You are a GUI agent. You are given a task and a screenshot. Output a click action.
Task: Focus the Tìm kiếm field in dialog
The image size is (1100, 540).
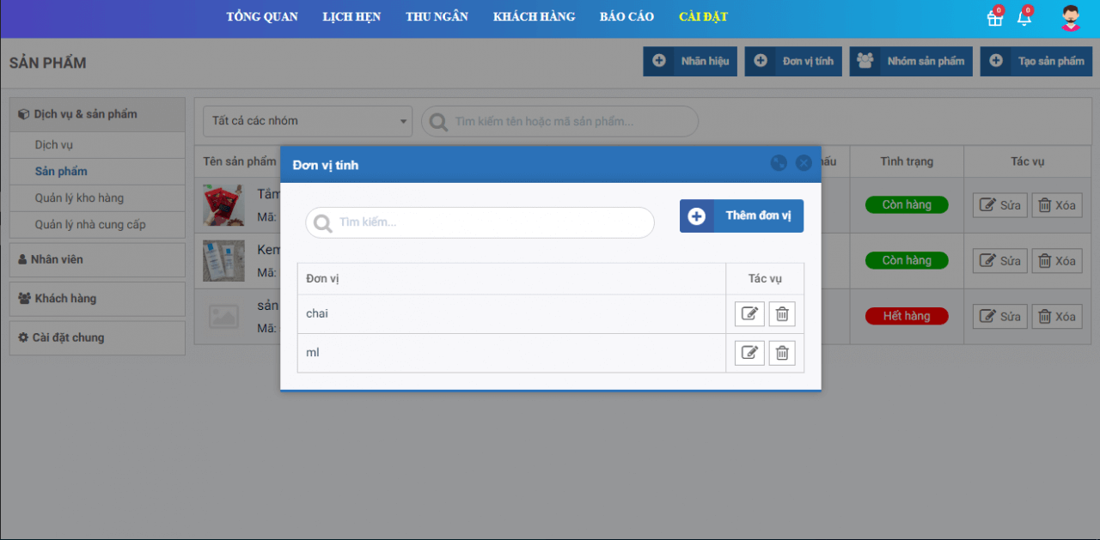click(x=490, y=222)
